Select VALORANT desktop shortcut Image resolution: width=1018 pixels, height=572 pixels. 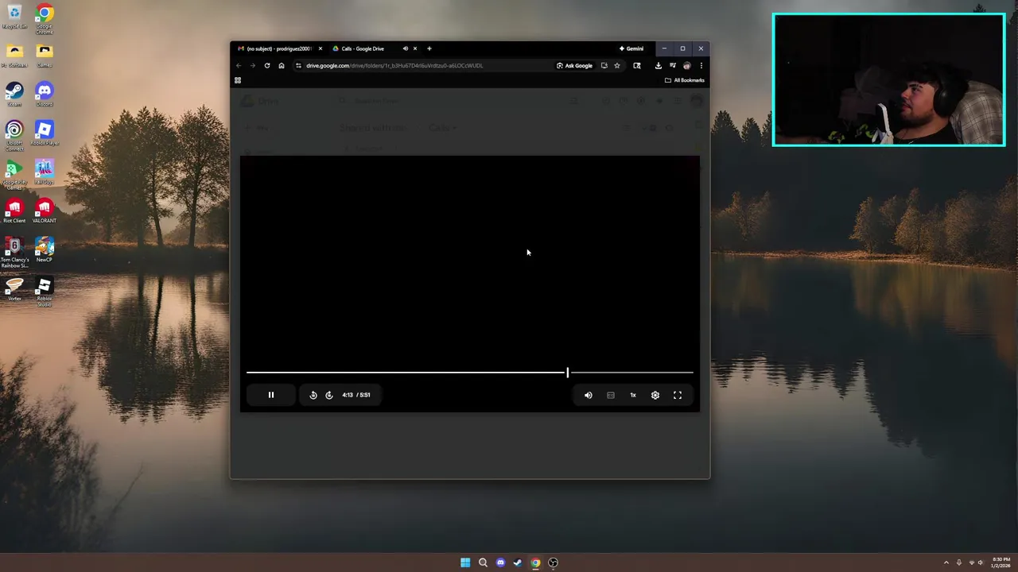point(44,211)
